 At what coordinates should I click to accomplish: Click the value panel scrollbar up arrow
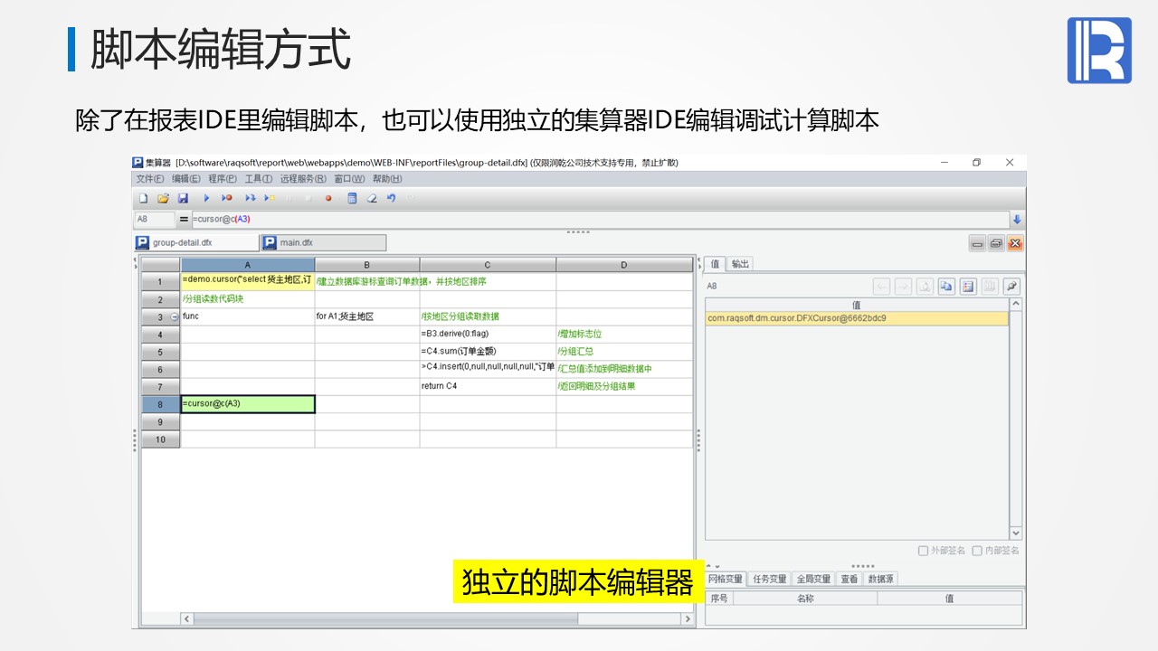coord(1016,305)
